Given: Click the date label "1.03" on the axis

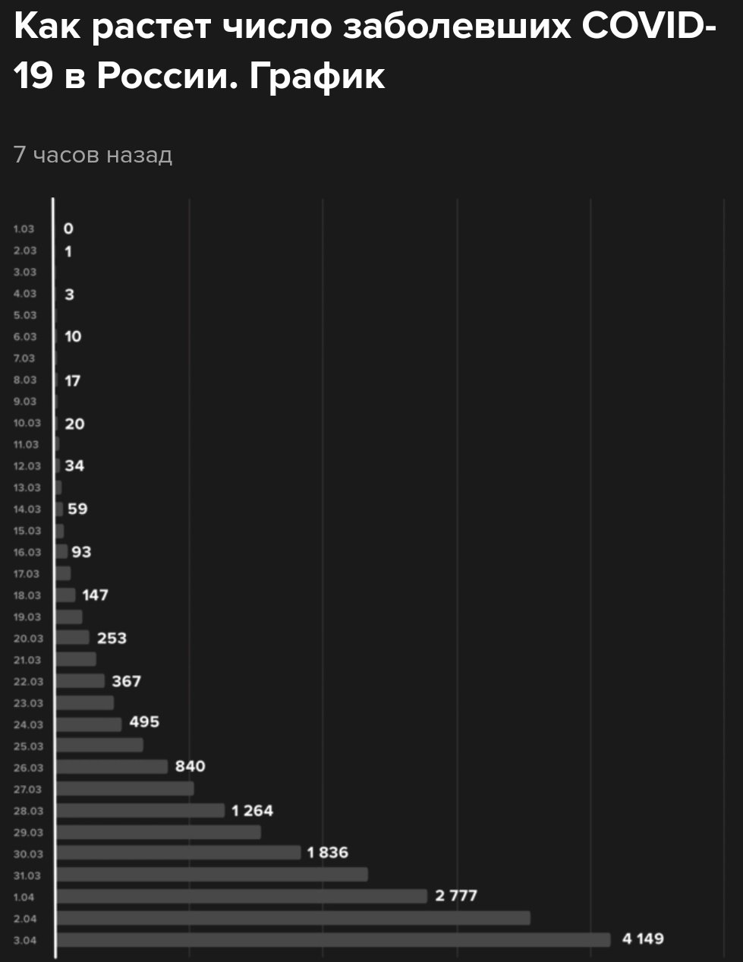Looking at the screenshot, I should coord(24,229).
